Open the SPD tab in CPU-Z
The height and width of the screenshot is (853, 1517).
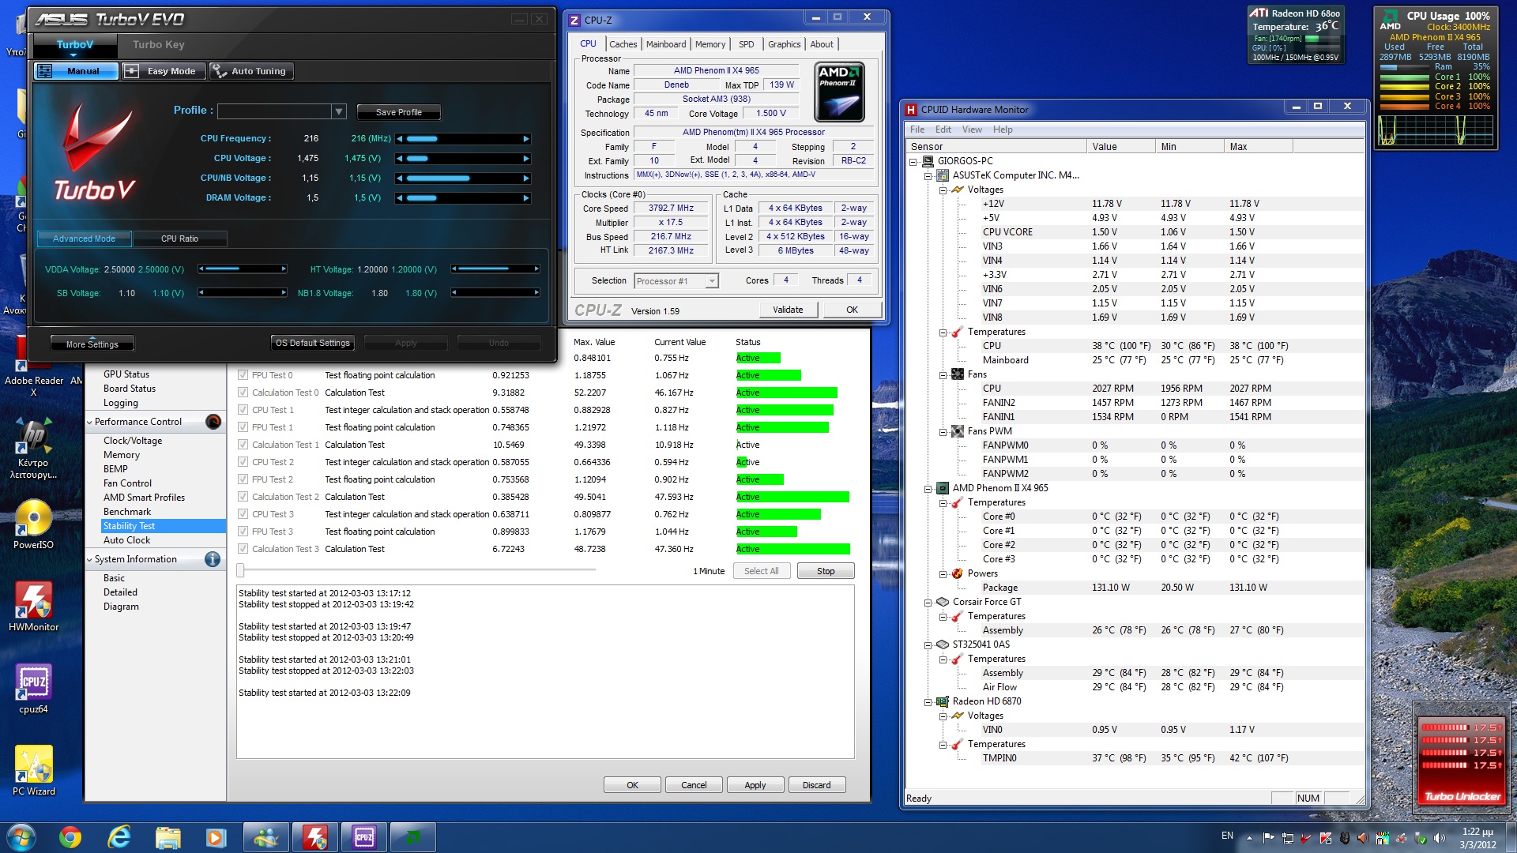point(746,44)
